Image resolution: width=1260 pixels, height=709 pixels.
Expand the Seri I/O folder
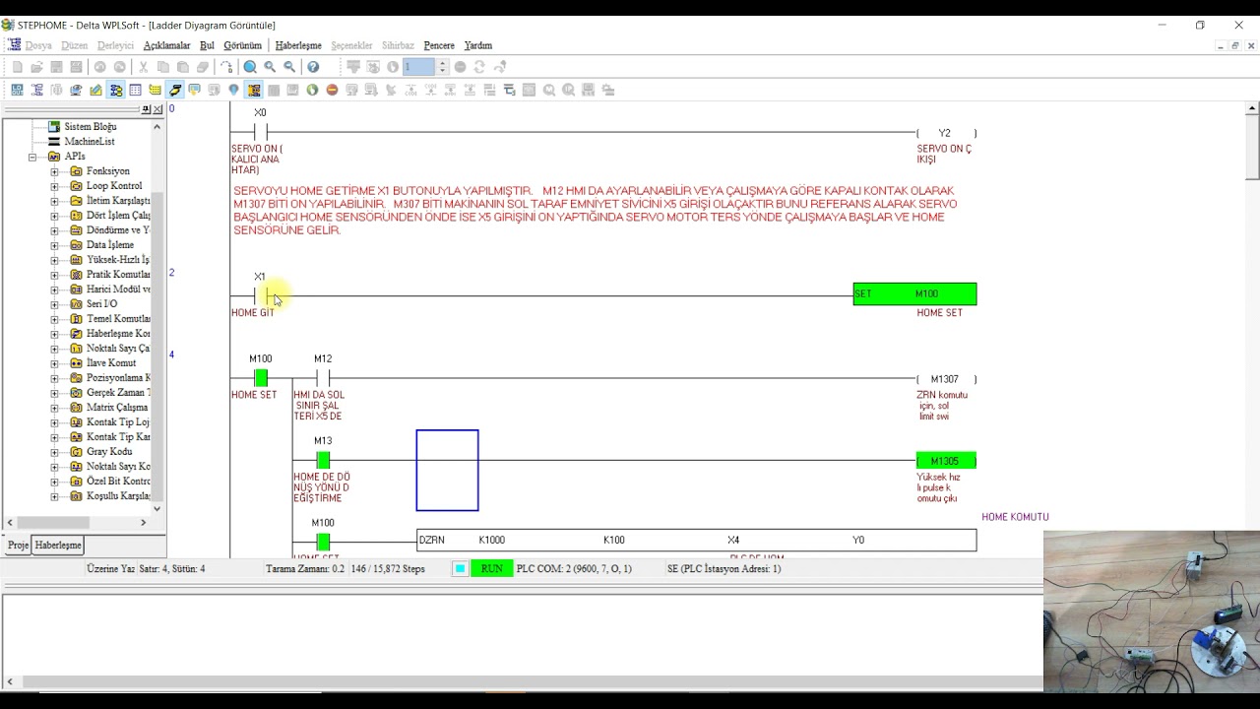[54, 303]
